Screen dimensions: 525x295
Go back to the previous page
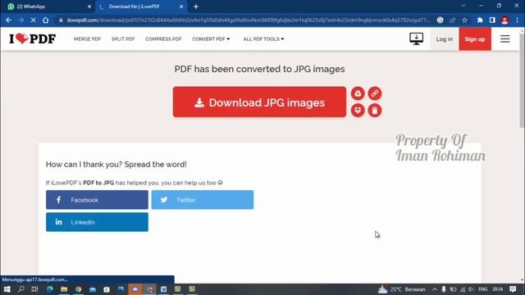9,20
